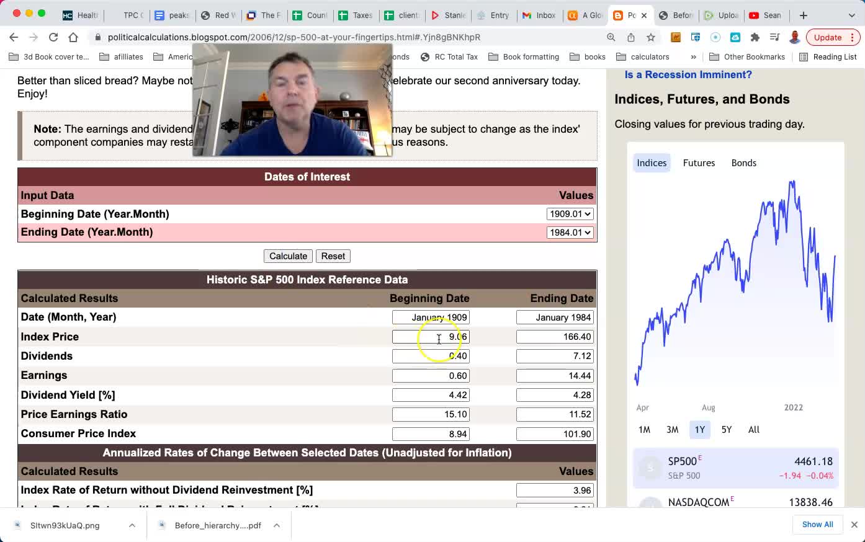Viewport: 865px width, 542px height.
Task: Open the calculators bookmark folder
Action: coord(643,56)
